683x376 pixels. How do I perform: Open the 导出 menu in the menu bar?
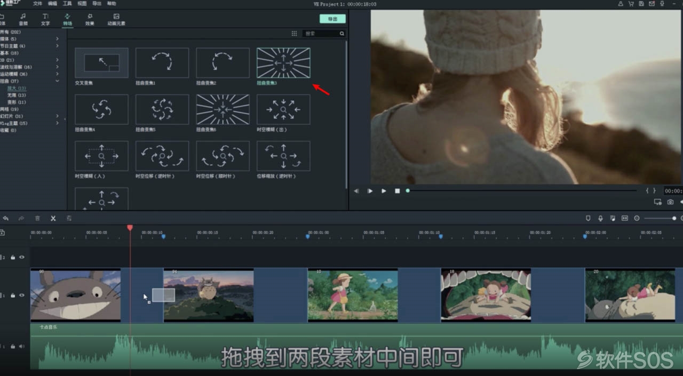click(x=97, y=4)
